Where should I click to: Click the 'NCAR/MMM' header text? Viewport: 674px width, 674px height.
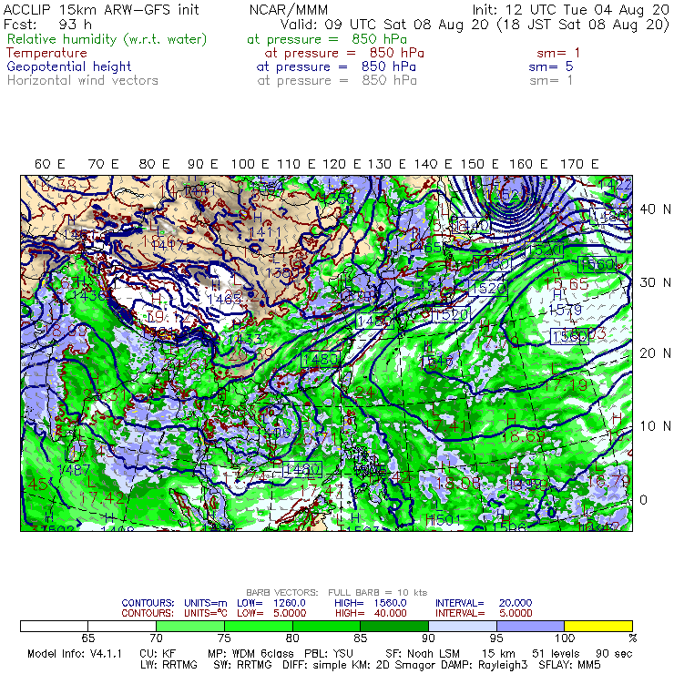click(x=289, y=10)
